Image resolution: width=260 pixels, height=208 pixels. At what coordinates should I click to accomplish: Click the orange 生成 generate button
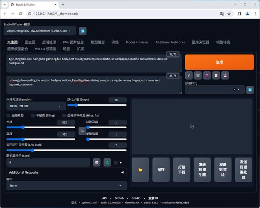[x=219, y=62]
